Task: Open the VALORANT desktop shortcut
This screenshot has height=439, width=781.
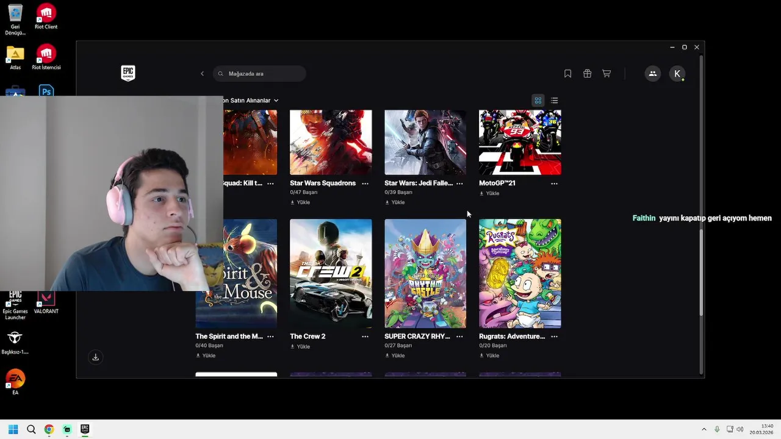Action: [46, 301]
